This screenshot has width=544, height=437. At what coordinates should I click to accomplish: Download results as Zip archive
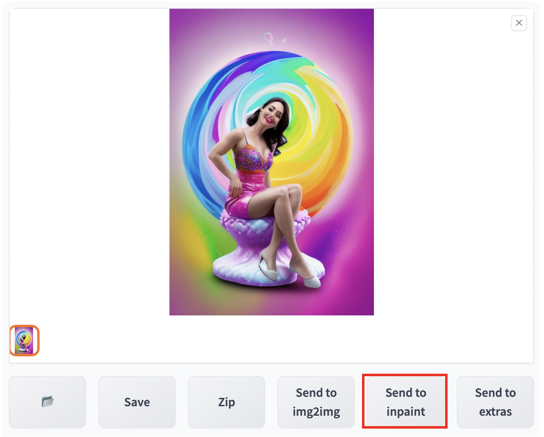(227, 401)
